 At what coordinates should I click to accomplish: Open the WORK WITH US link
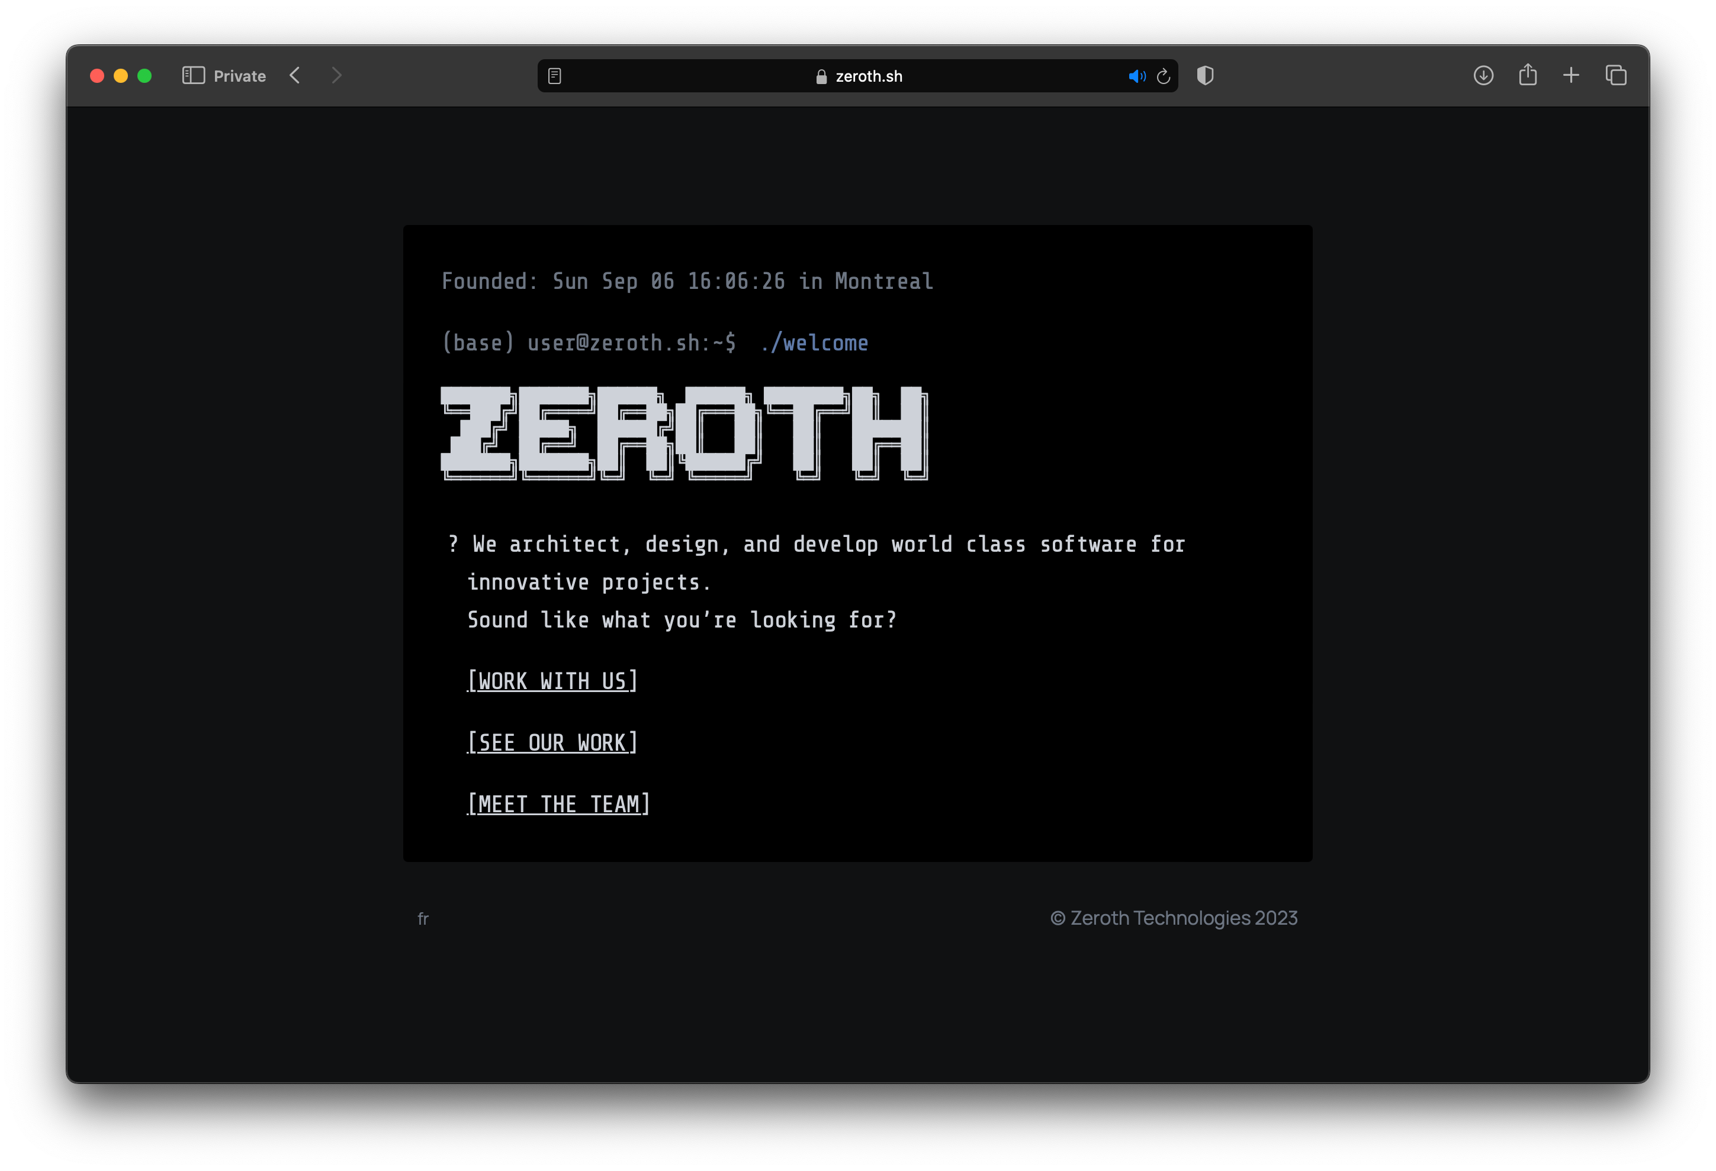point(551,681)
